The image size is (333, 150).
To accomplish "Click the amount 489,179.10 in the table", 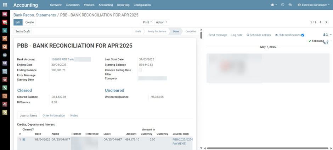I will (x=133, y=140).
